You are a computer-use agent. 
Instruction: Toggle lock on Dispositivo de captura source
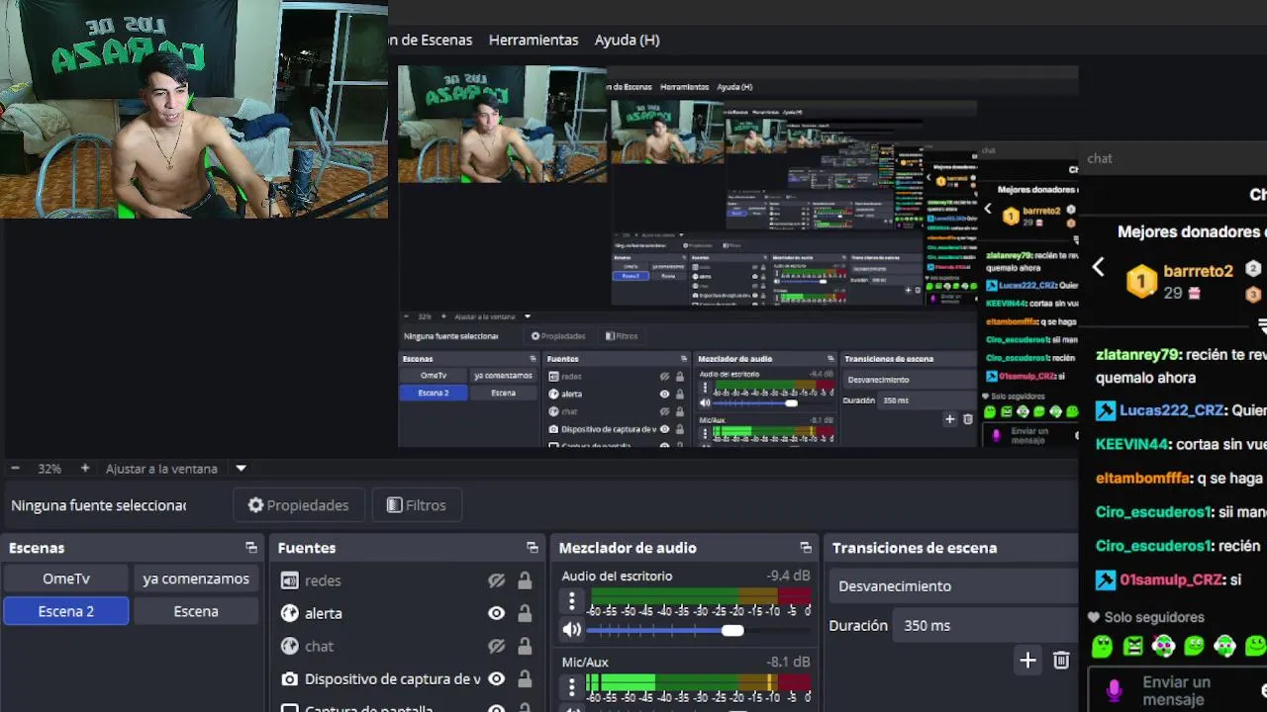[525, 678]
